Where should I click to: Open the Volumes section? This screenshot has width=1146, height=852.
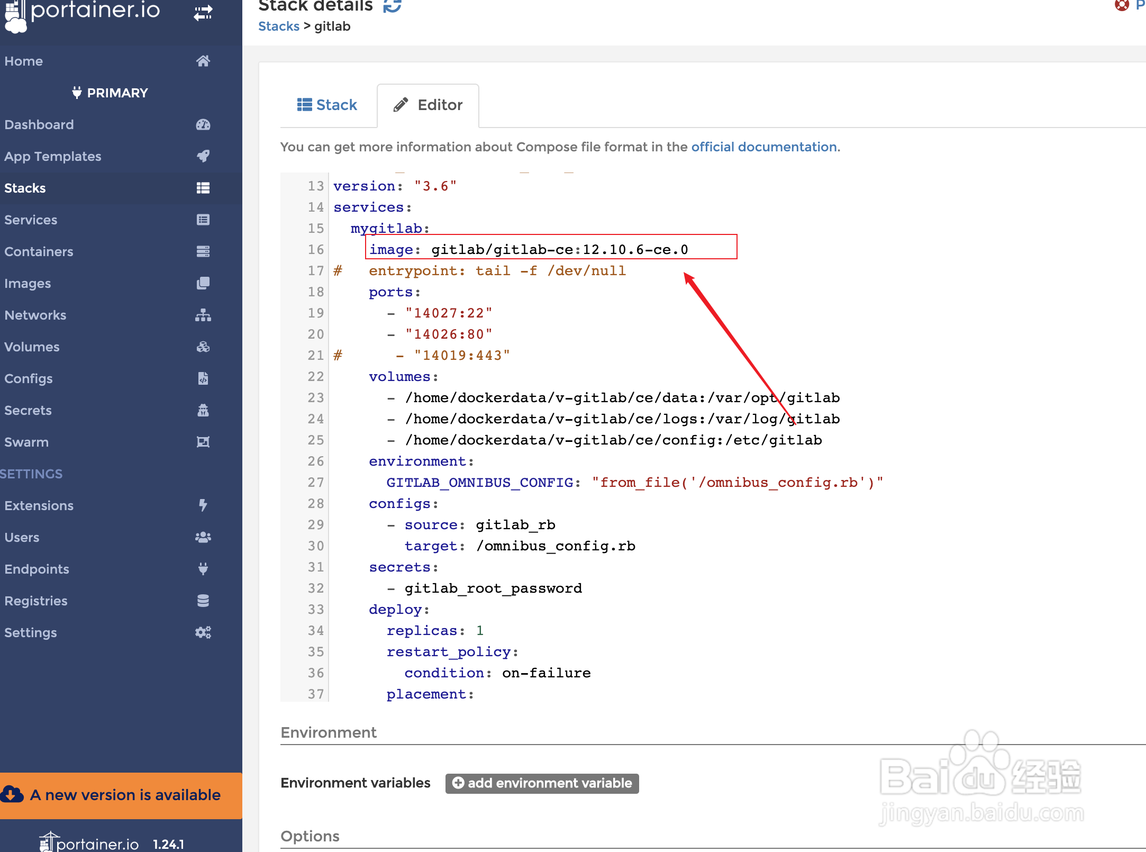pyautogui.click(x=32, y=347)
